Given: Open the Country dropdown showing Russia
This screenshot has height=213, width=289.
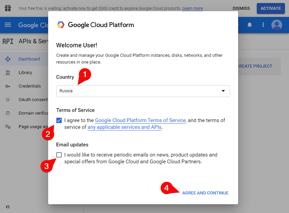Looking at the screenshot, I should (x=143, y=91).
